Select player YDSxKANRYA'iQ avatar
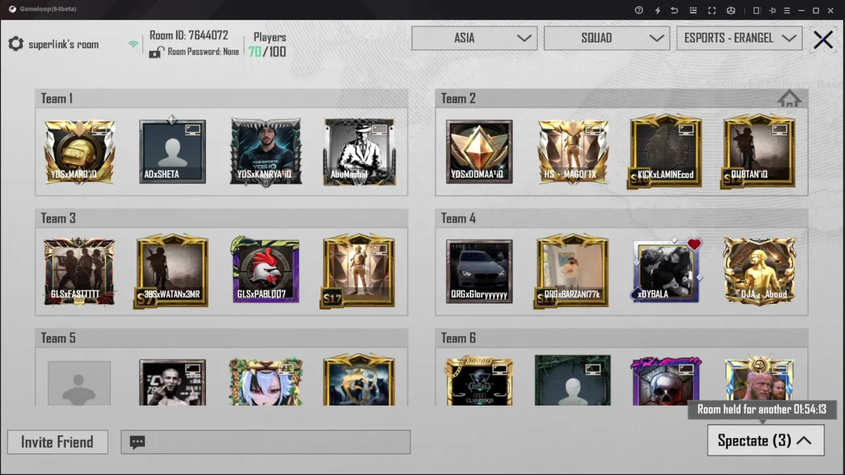This screenshot has height=475, width=845. pos(265,152)
